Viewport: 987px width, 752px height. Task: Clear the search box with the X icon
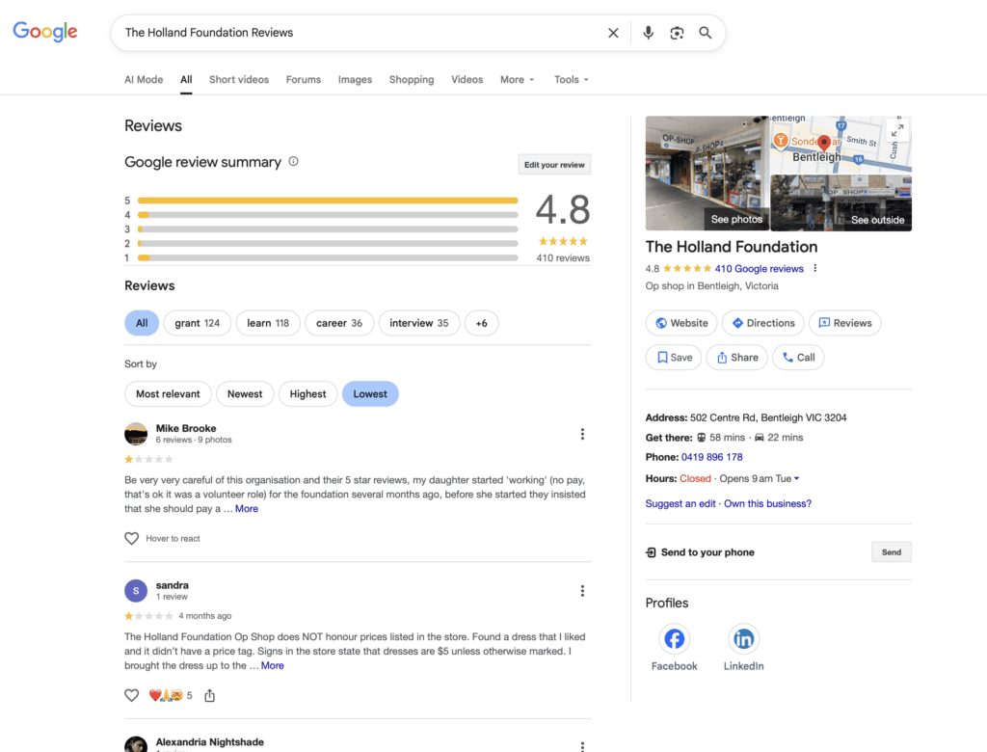613,33
